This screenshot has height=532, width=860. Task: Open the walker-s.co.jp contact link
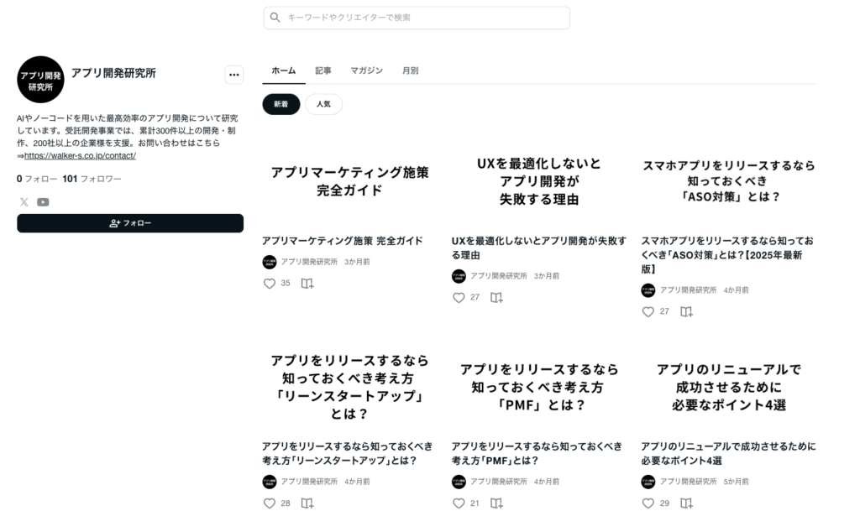tap(80, 155)
